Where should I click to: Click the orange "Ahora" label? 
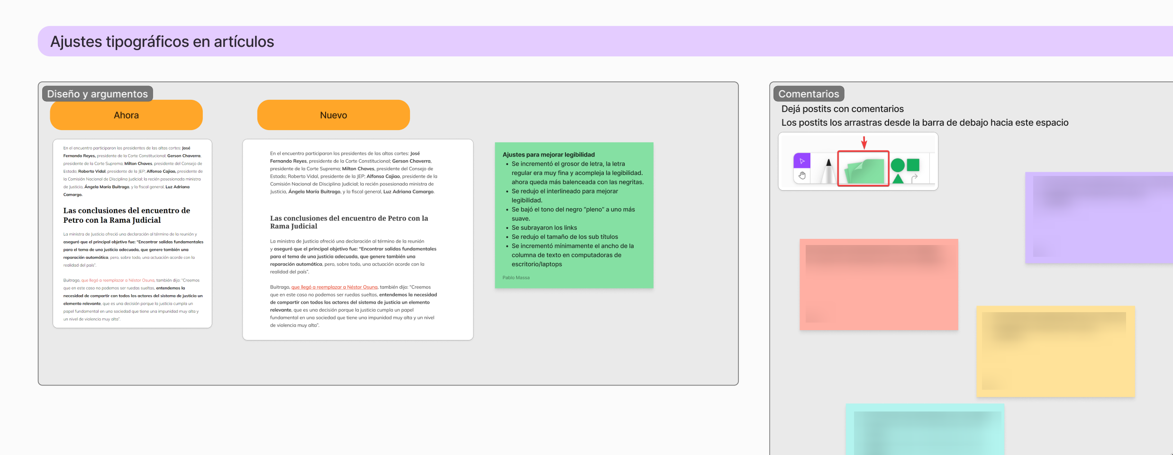tap(126, 115)
